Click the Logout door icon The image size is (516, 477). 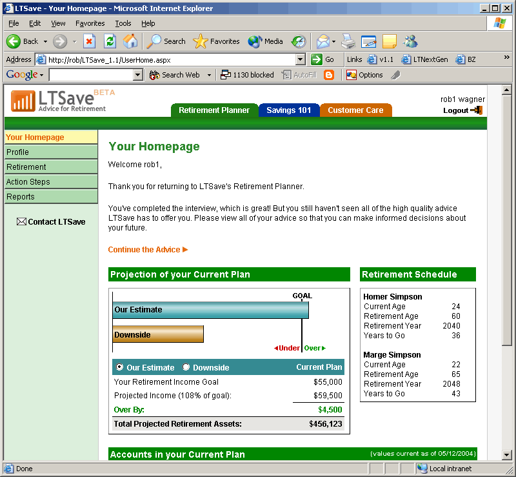tap(477, 110)
